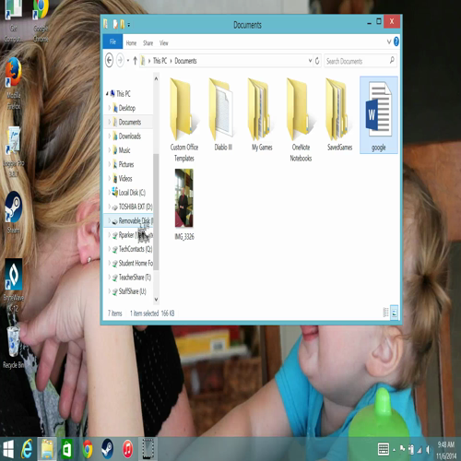Click the search magnifier icon
The width and height of the screenshot is (461, 461).
(392, 60)
